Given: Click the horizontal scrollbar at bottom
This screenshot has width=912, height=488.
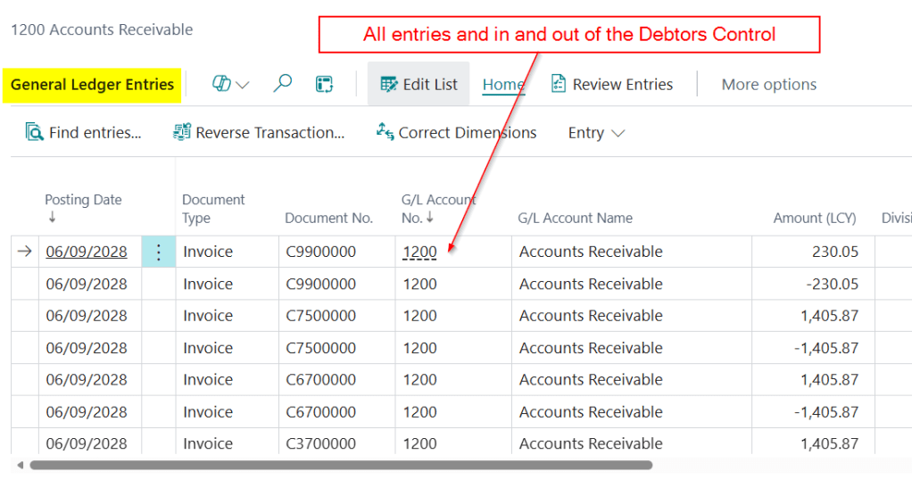Looking at the screenshot, I should click(x=339, y=465).
